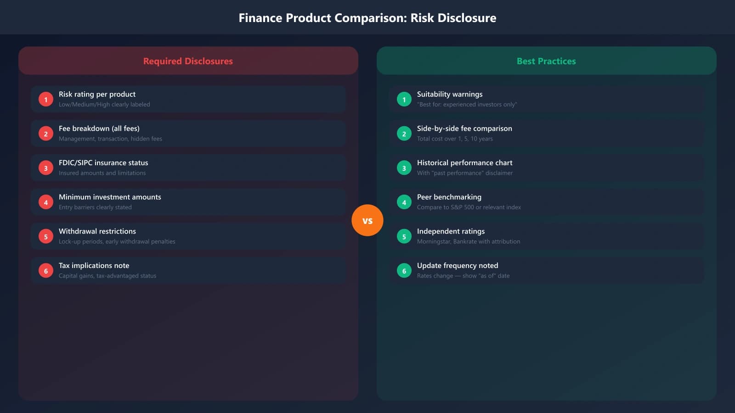Image resolution: width=735 pixels, height=413 pixels.
Task: Select the circle 5 icon beside Withdrawal restrictions
Action: point(45,236)
